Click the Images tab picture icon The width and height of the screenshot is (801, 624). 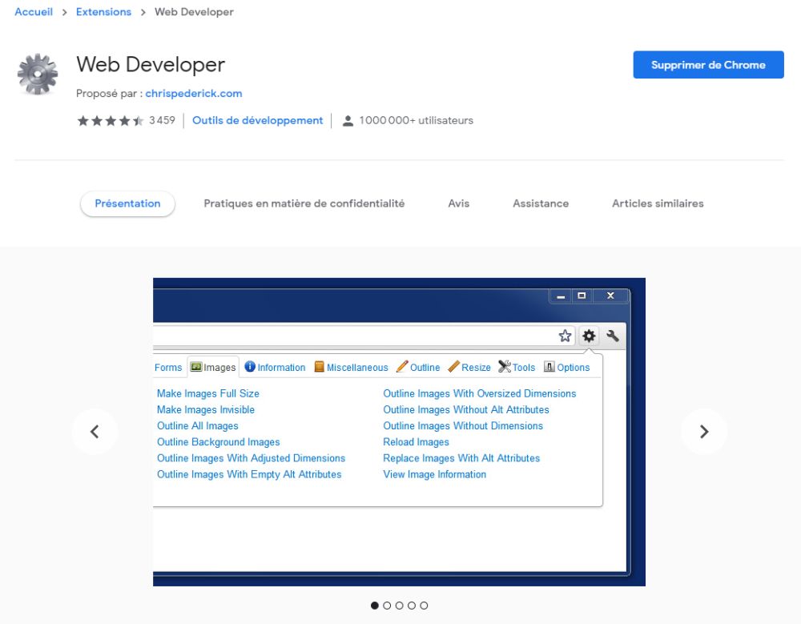click(195, 367)
